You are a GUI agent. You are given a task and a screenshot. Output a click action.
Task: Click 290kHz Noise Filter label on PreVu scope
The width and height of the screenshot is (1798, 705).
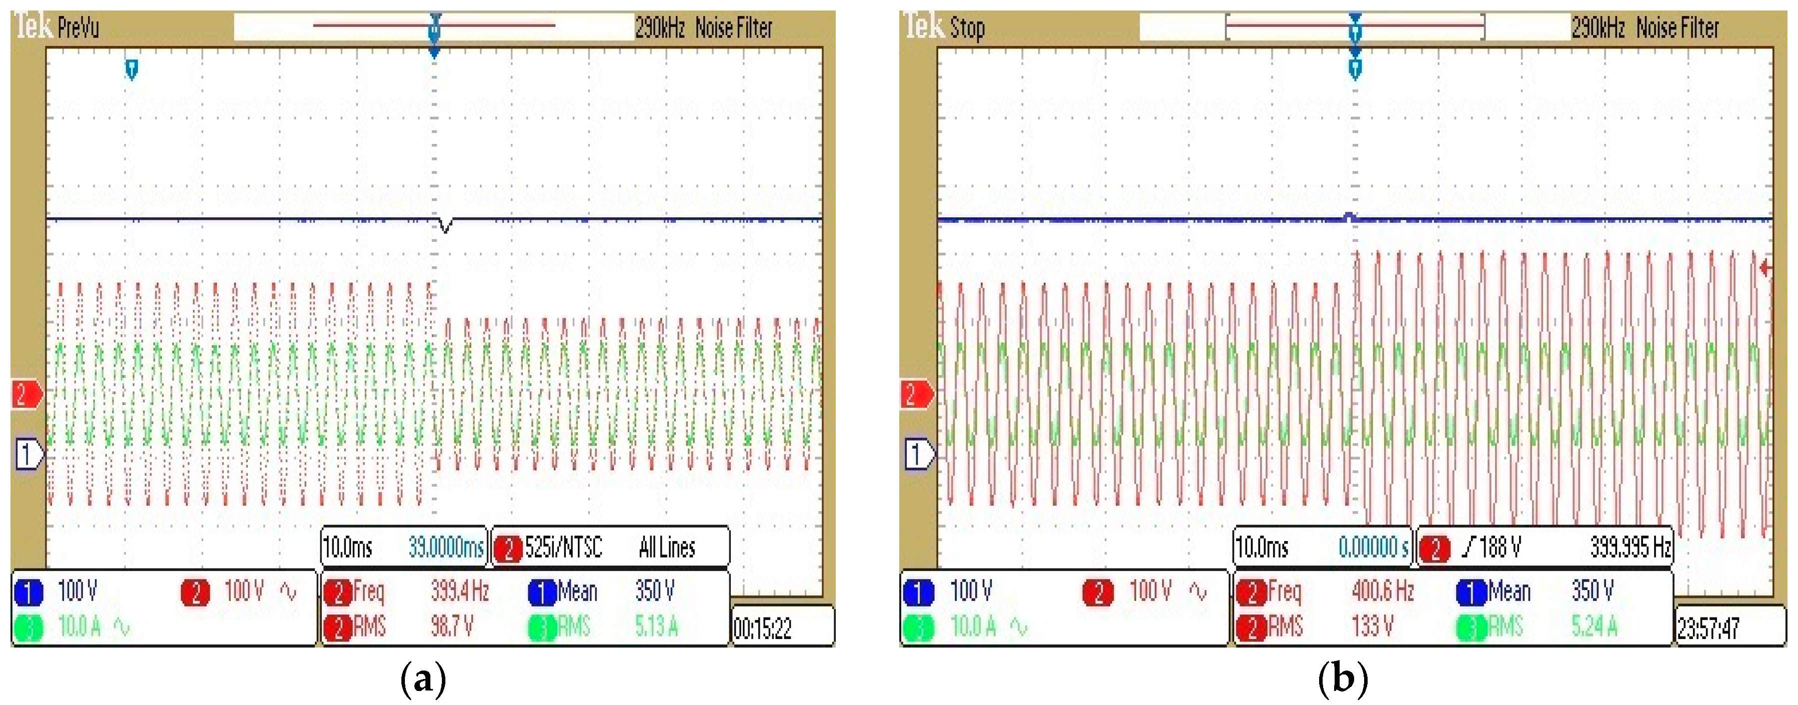click(704, 28)
